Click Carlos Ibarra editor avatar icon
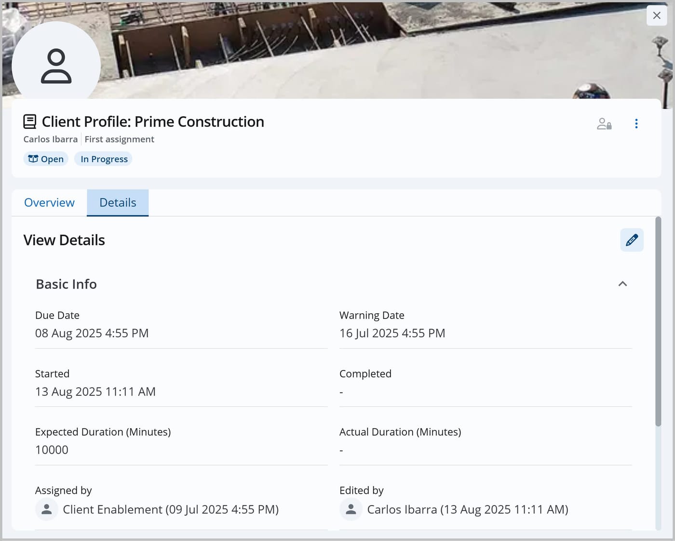 click(351, 509)
